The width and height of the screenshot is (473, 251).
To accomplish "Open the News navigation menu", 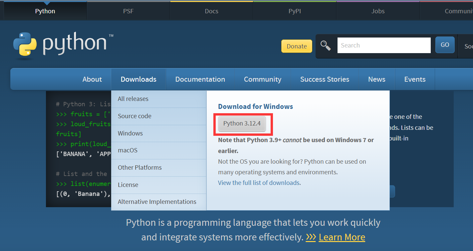I will (x=376, y=79).
